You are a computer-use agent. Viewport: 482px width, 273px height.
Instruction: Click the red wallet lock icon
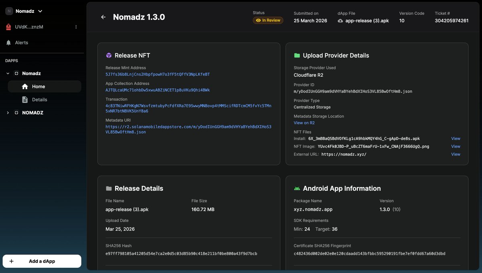click(x=8, y=27)
